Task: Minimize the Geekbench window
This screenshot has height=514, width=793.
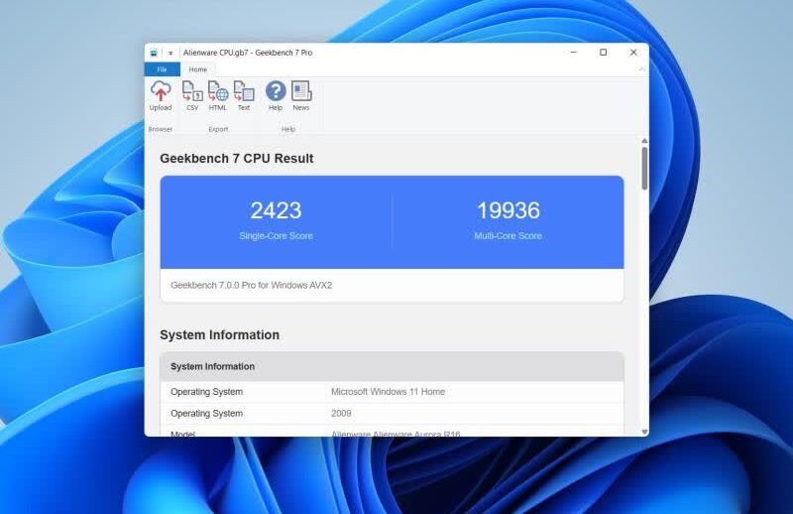Action: [x=574, y=53]
